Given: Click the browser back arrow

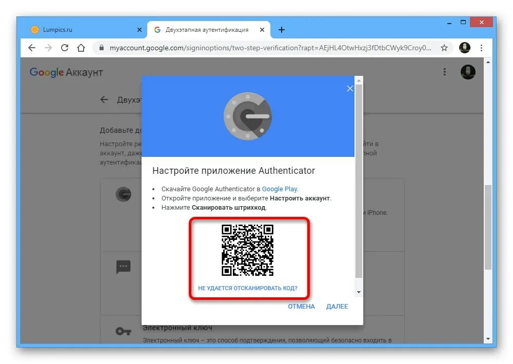Looking at the screenshot, I should point(32,48).
